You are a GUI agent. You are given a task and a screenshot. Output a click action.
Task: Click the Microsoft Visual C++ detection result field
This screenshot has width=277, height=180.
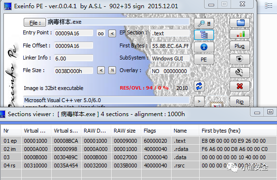coord(106,100)
